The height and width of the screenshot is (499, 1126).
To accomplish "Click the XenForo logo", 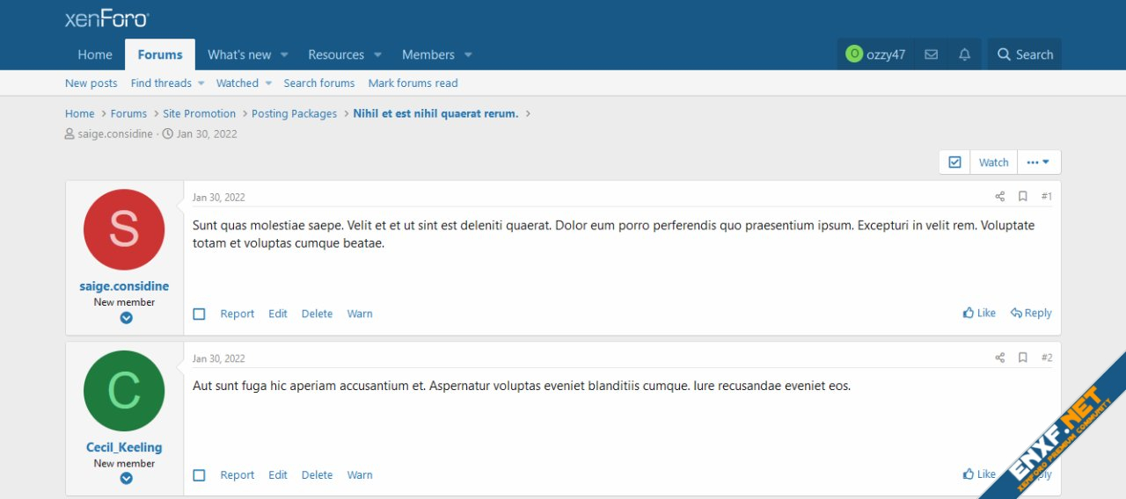I will 106,19.
